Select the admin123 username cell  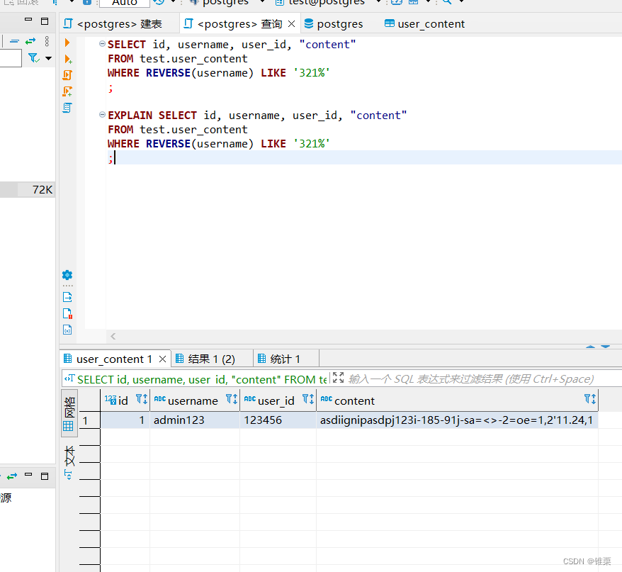(195, 420)
